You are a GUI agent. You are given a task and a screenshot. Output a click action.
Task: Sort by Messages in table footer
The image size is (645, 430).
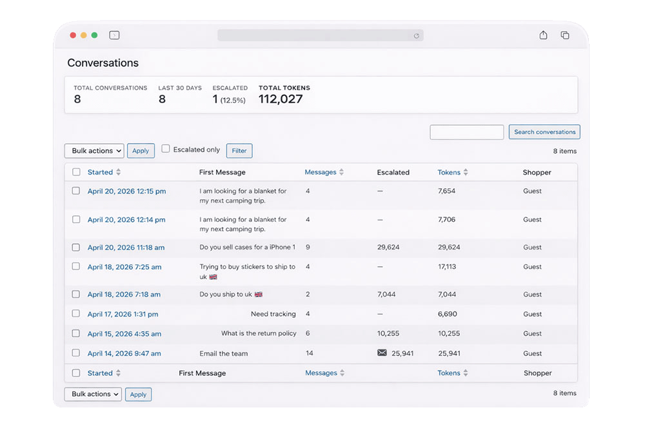321,373
